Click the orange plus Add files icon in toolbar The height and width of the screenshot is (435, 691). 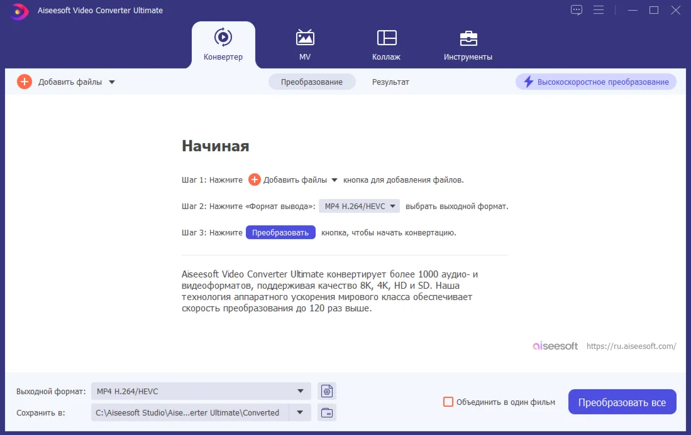click(25, 82)
